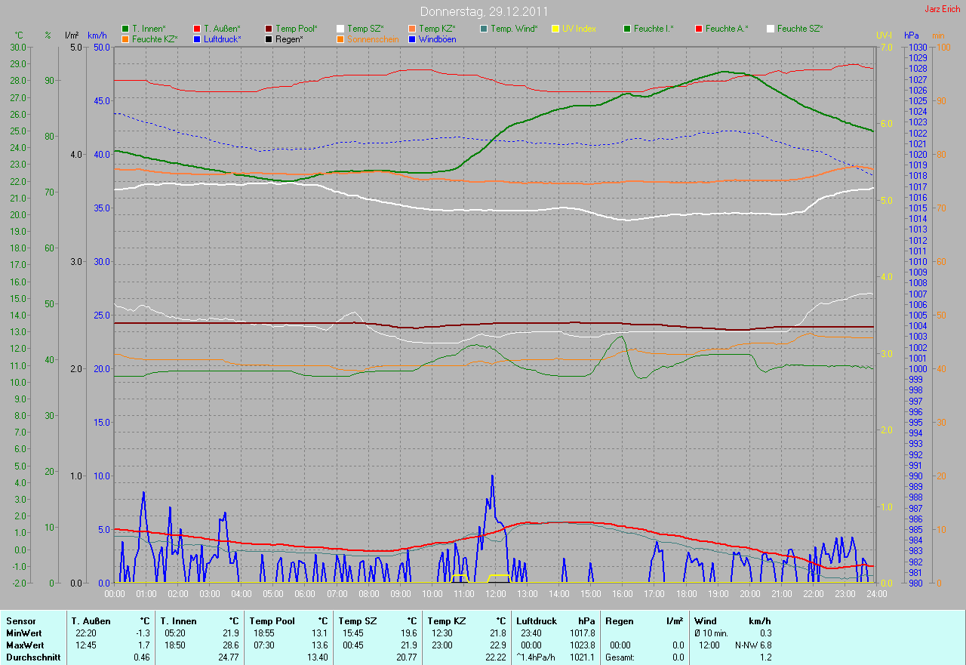Select the dark red Temp Pool legend marker
This screenshot has height=665, width=966.
269,29
